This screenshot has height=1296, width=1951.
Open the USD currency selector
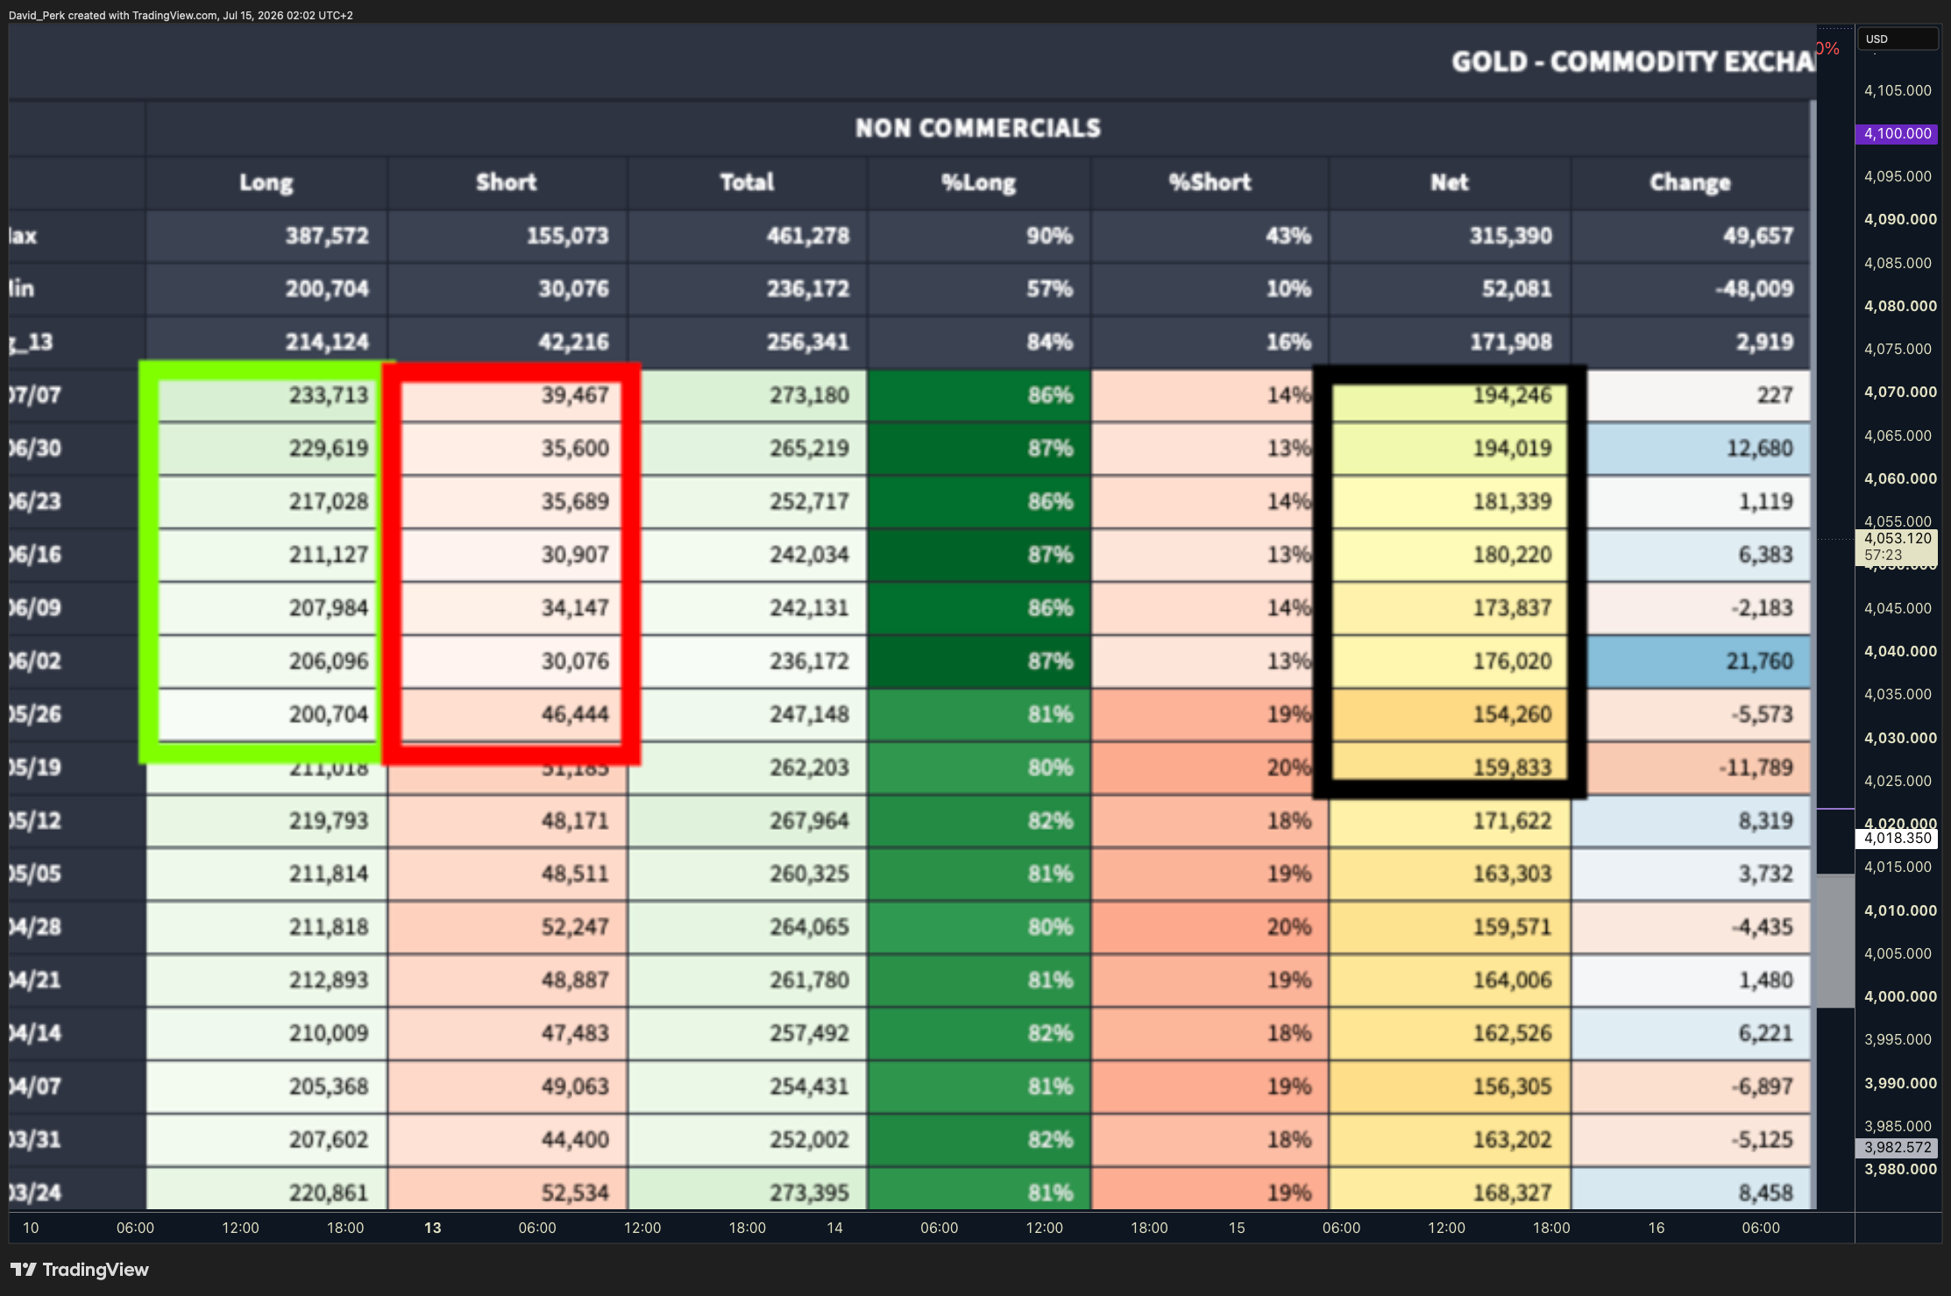pyautogui.click(x=1897, y=39)
